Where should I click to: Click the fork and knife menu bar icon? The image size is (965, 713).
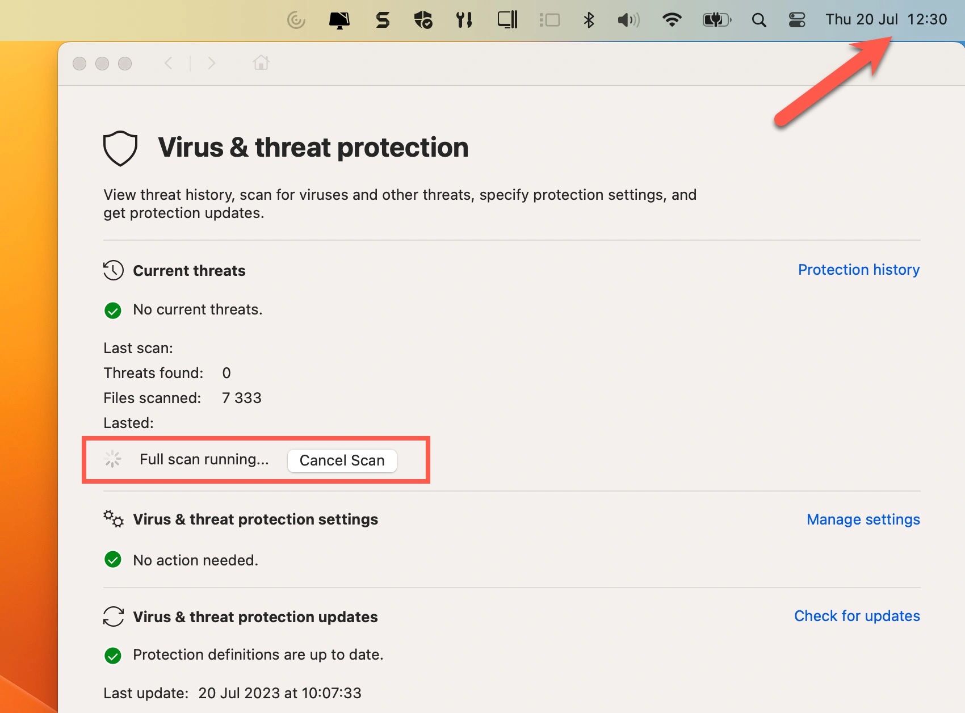[x=464, y=20]
